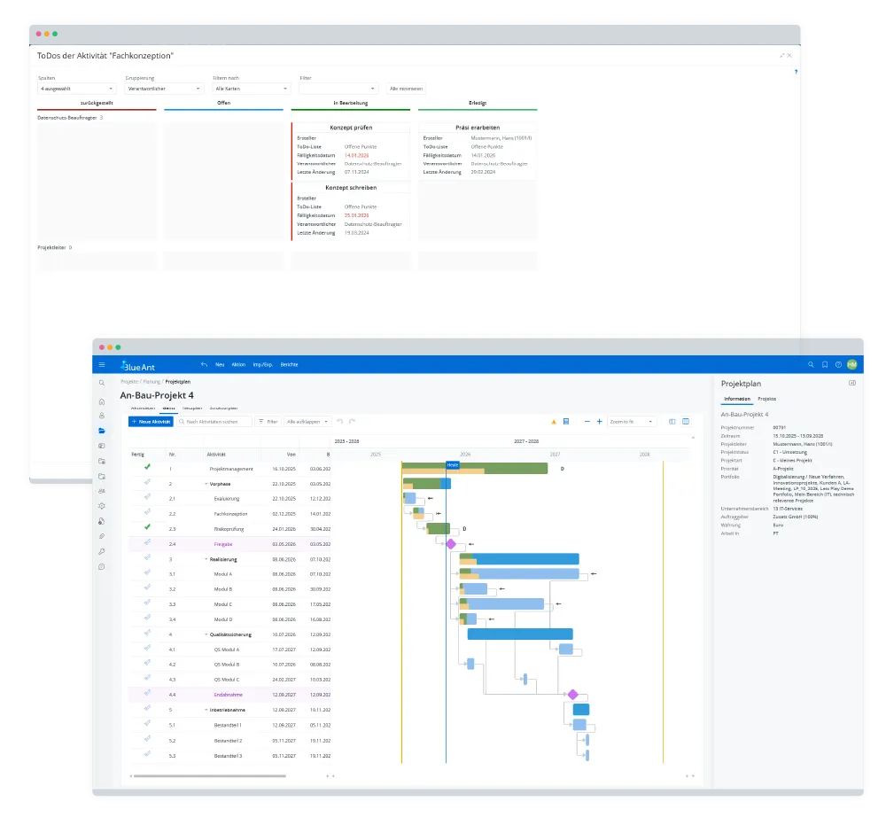The width and height of the screenshot is (886, 817).
Task: Zoom in the Gantt chart with plus icon
Action: (x=600, y=422)
